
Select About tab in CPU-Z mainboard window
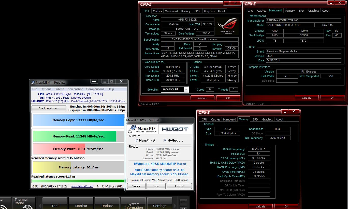326,11
